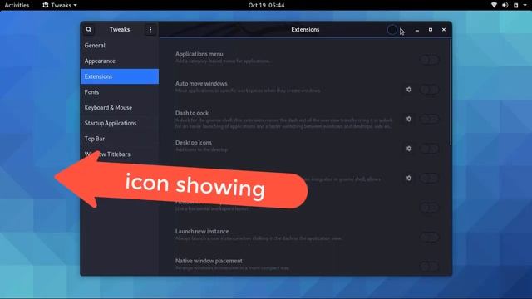Click the Applications menu extension name
The image size is (532, 299).
pos(199,54)
